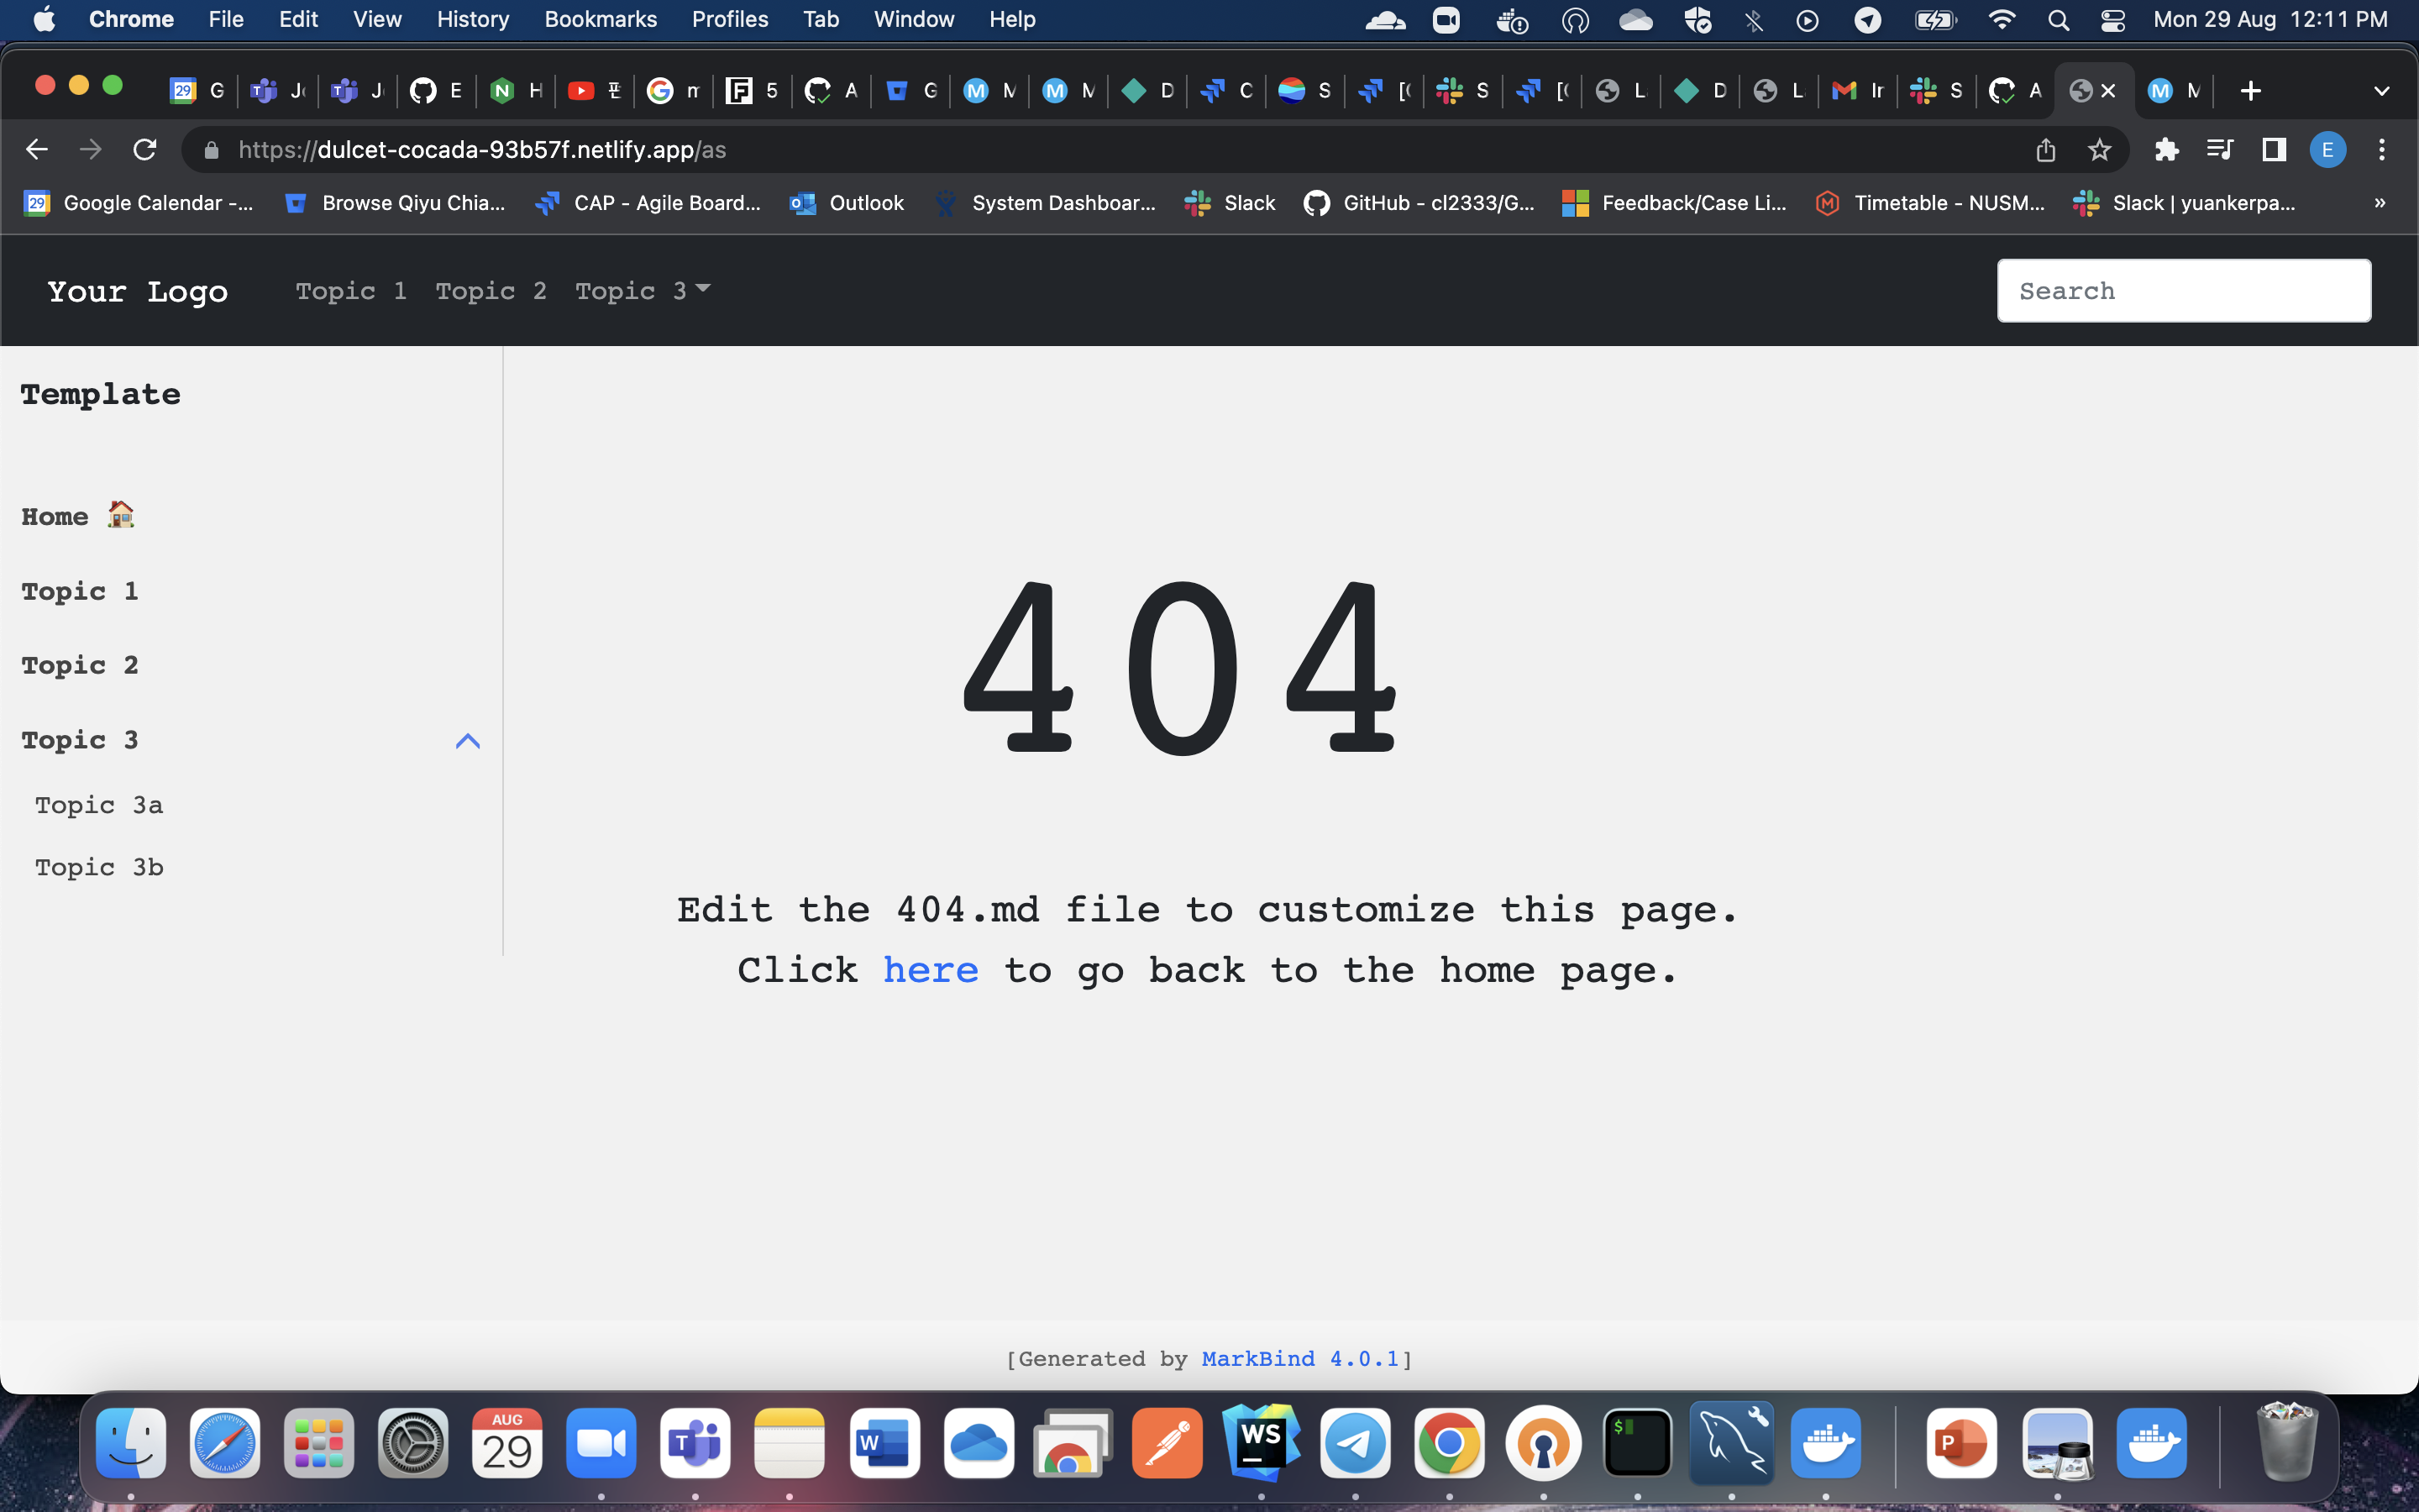
Task: Select Topic 3a in sidebar
Action: pos(99,805)
